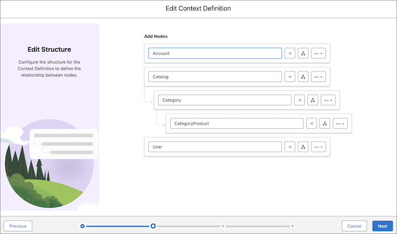Open the more options dropdown for User
This screenshot has height=234, width=397.
318,147
